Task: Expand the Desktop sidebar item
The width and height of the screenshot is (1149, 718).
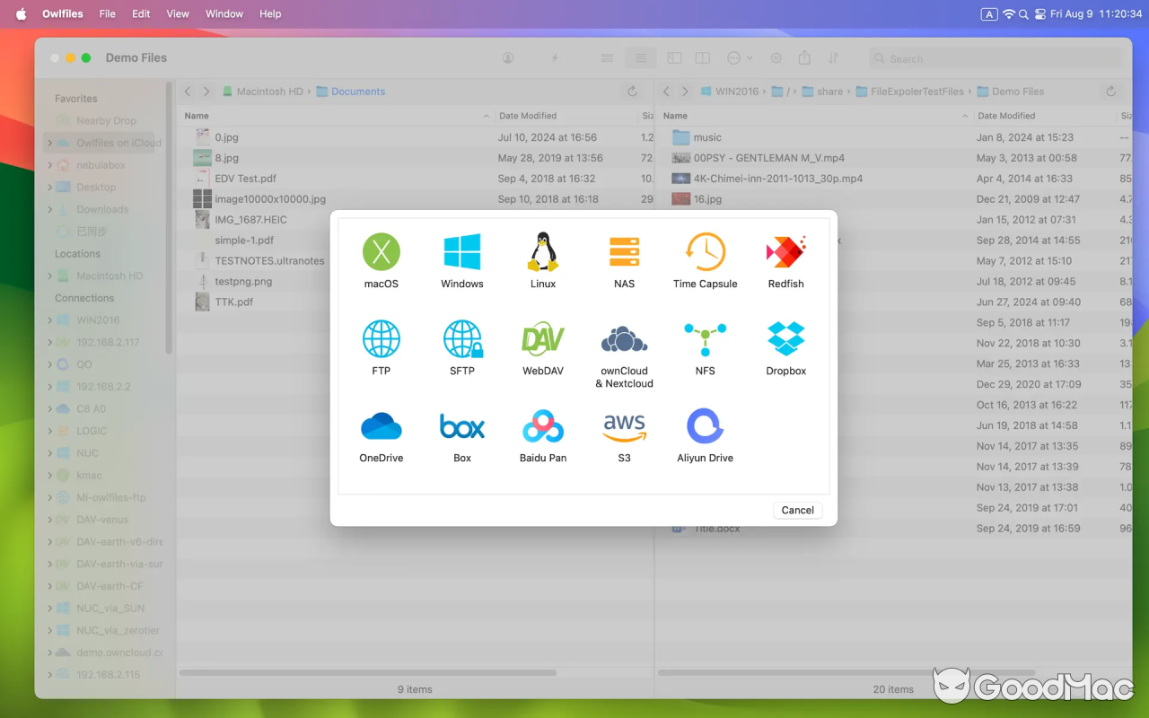Action: tap(50, 188)
